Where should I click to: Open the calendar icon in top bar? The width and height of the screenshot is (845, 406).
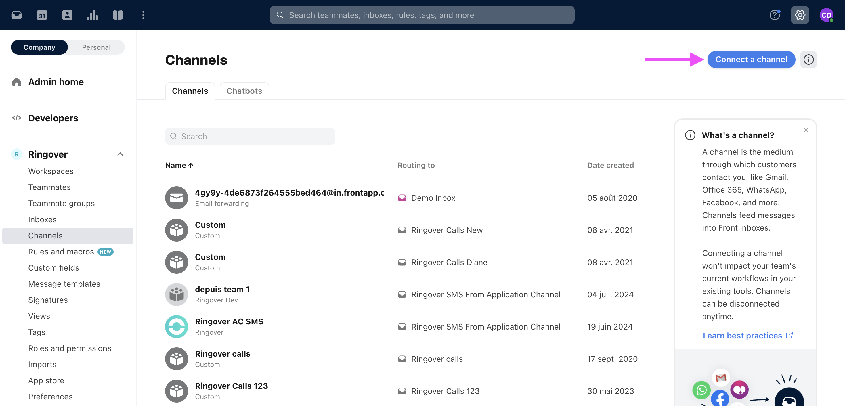[42, 15]
